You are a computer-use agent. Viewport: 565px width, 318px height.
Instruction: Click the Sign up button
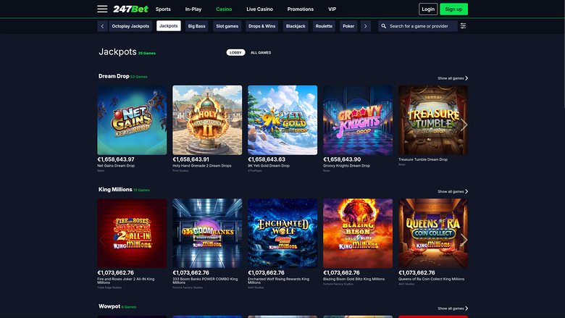(453, 9)
